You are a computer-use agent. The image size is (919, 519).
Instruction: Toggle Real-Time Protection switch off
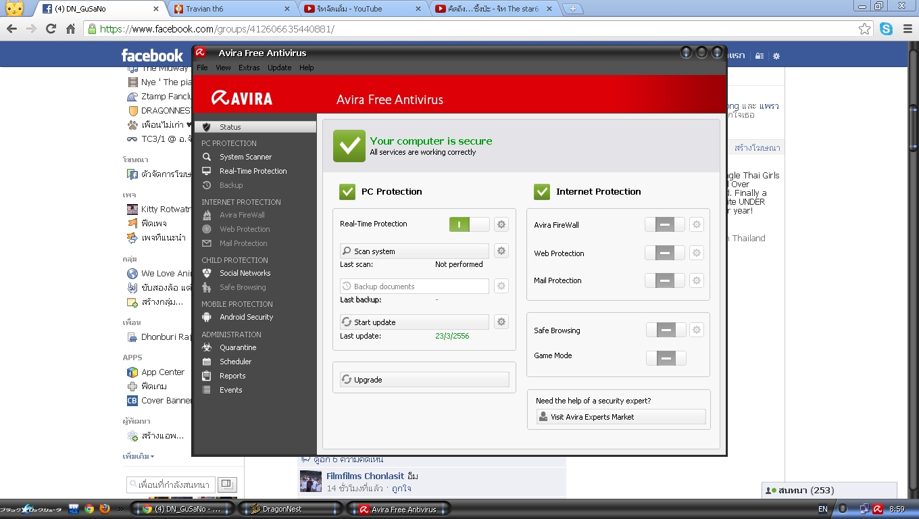(x=470, y=224)
